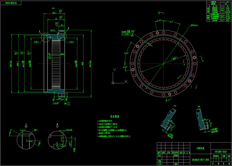Viewport: 232px width, 166px height.
Task: Click the 38CrMoAl-GB/T 3078 material text
Action: click(200, 160)
